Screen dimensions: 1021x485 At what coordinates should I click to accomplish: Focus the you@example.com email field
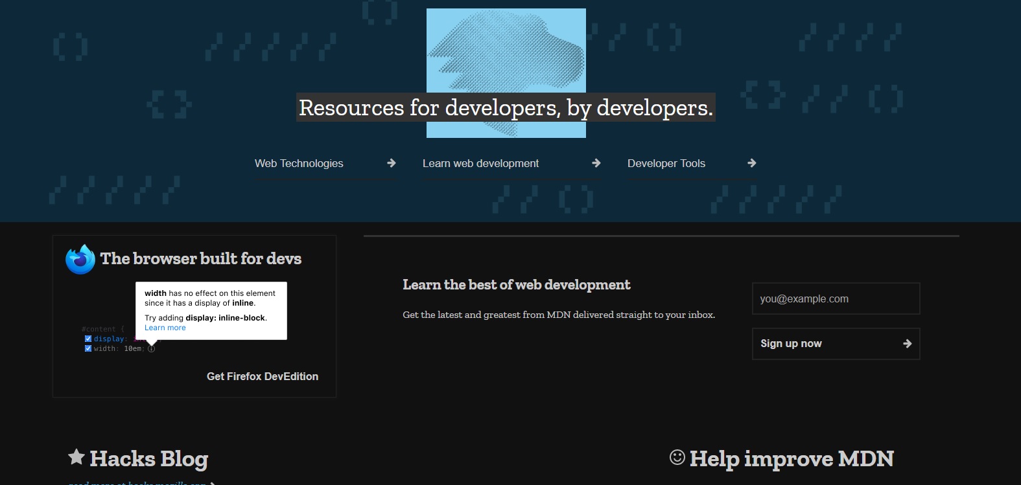click(x=836, y=299)
